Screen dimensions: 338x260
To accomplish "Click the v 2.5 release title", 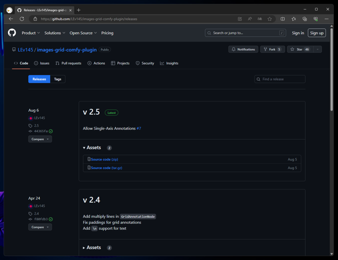I will coord(91,112).
